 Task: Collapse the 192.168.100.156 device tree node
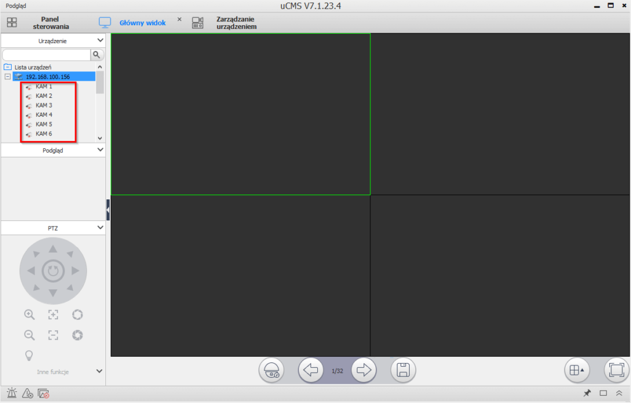point(7,77)
